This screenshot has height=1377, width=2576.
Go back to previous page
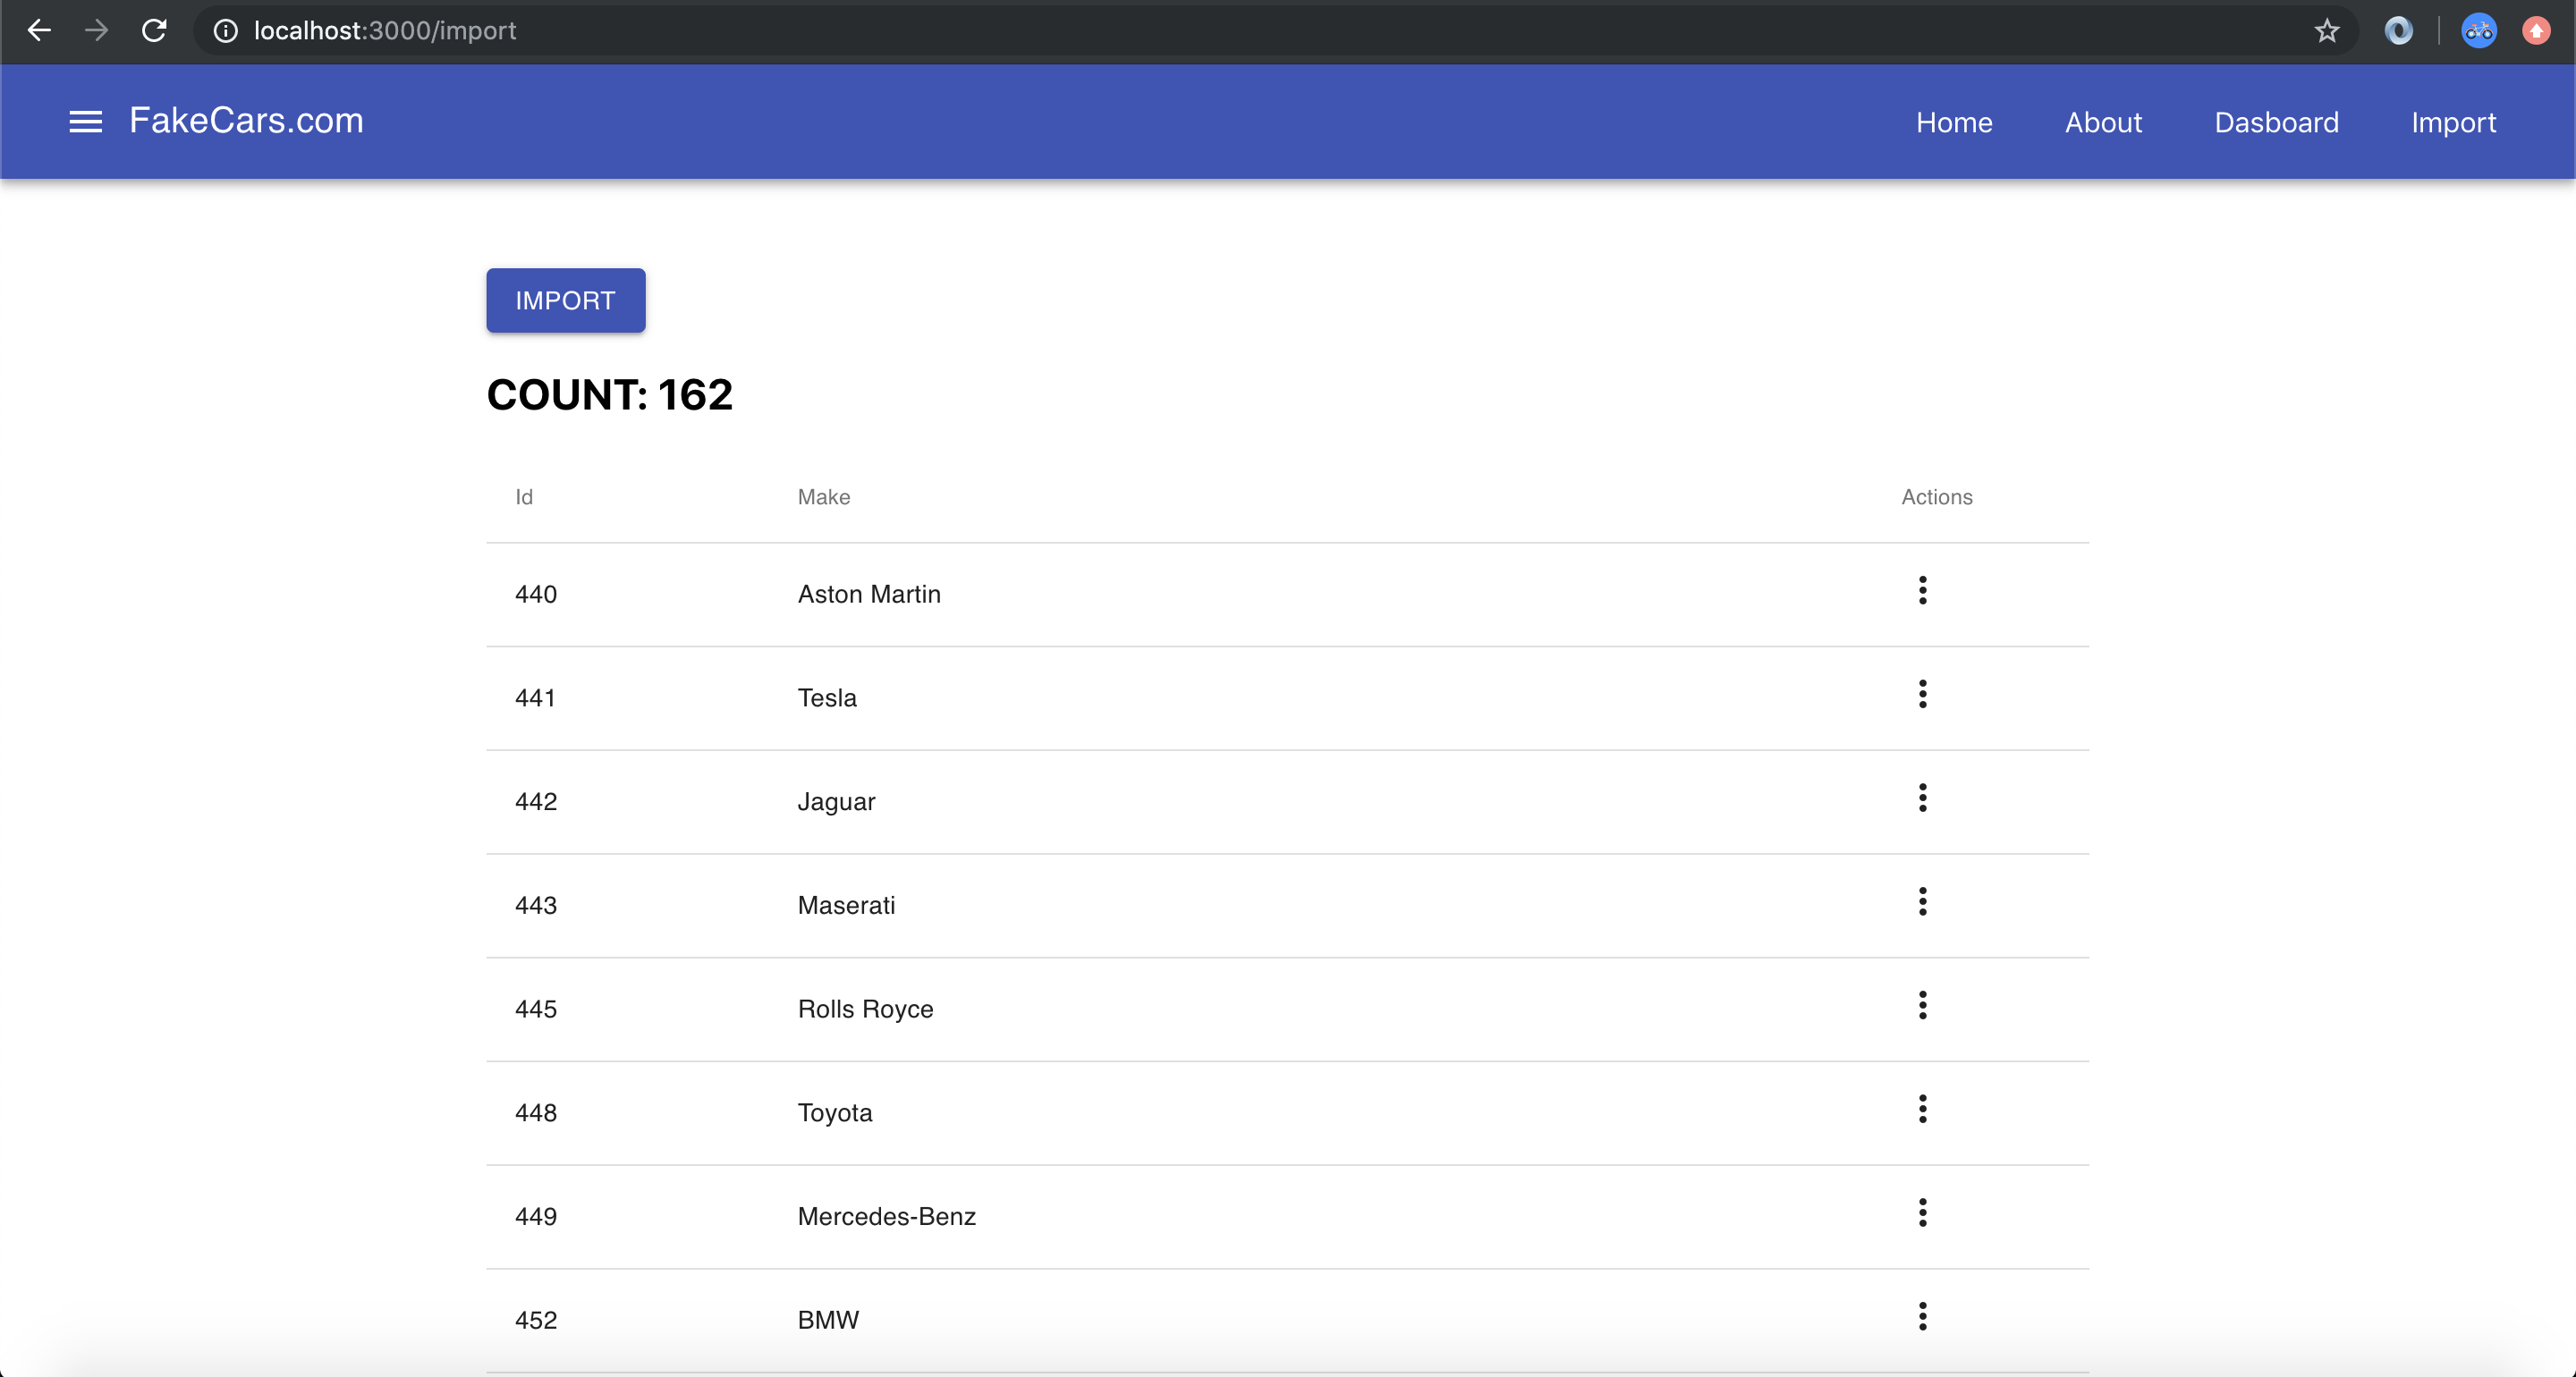click(39, 31)
